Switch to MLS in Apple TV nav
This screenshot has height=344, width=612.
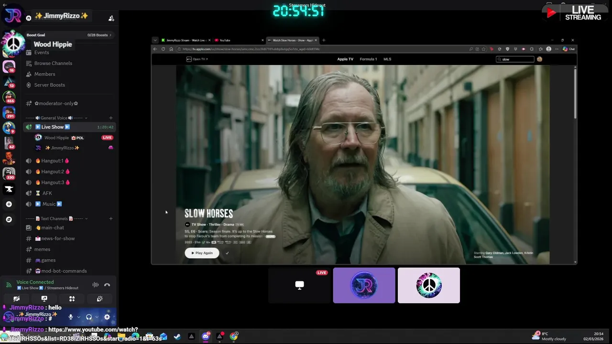click(387, 59)
